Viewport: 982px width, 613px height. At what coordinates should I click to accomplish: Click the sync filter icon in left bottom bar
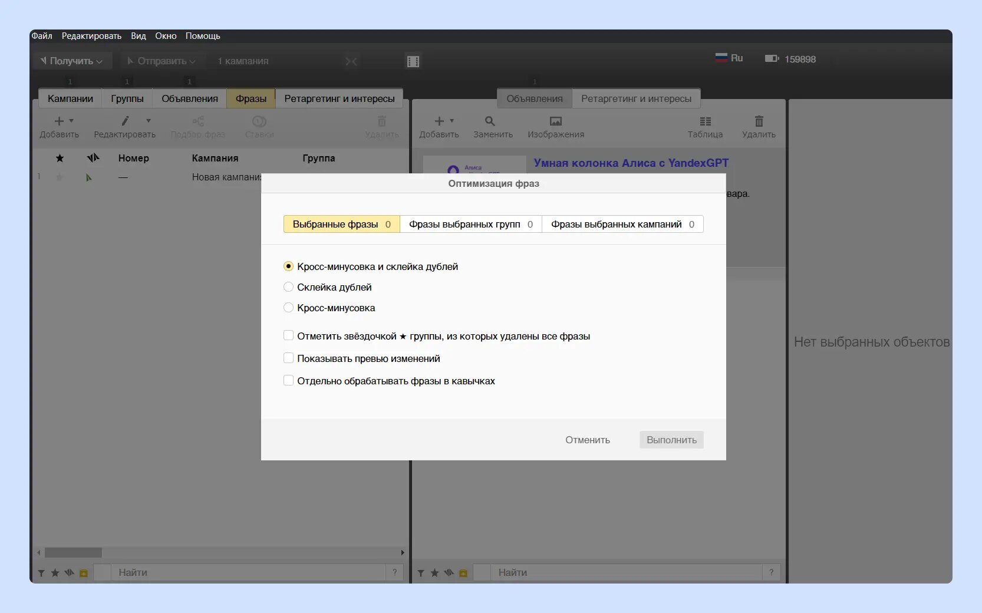(x=70, y=573)
